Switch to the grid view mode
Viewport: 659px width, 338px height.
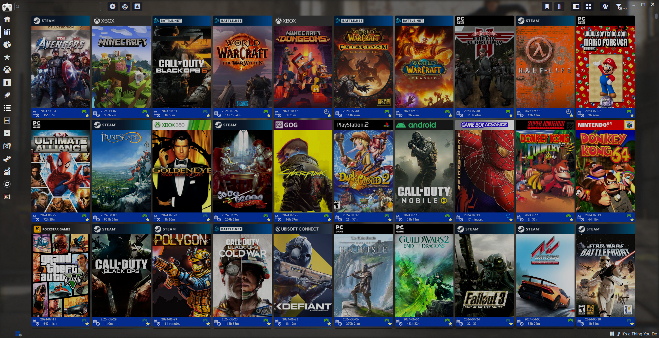point(588,7)
